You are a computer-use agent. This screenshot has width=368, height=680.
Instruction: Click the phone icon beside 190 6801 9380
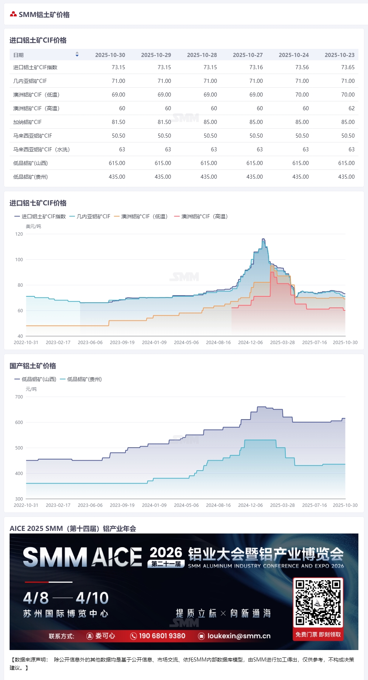coord(134,636)
